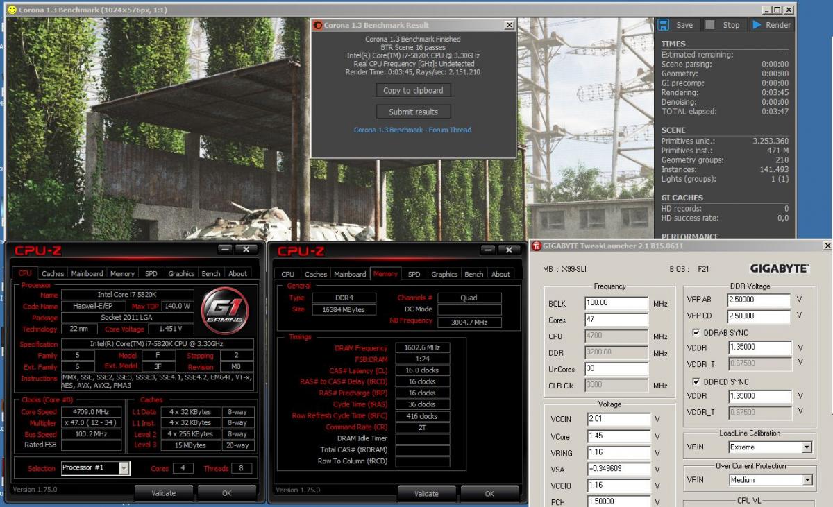The width and height of the screenshot is (833, 507).
Task: Click the TOTAL elapsed 0:03:47 value
Action: pos(775,111)
